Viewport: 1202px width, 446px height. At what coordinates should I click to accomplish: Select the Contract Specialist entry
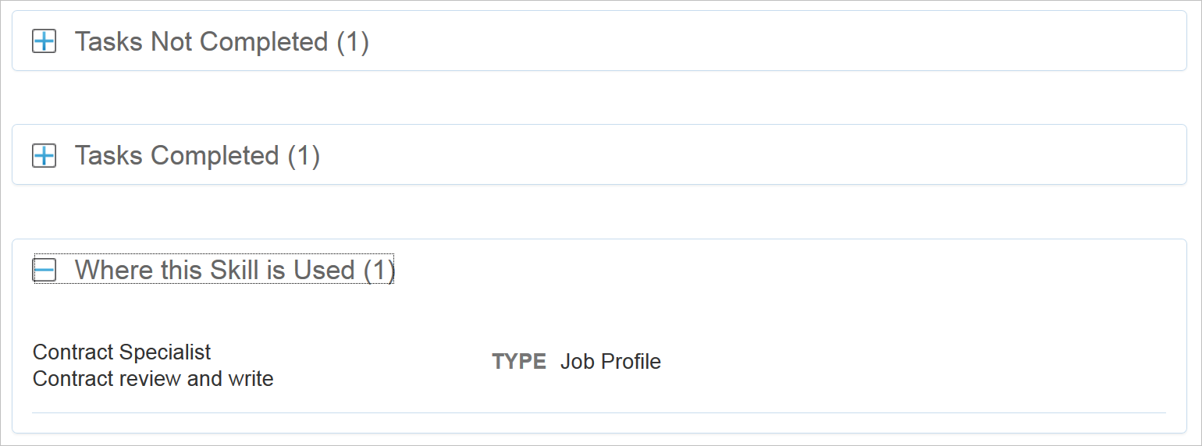click(122, 352)
